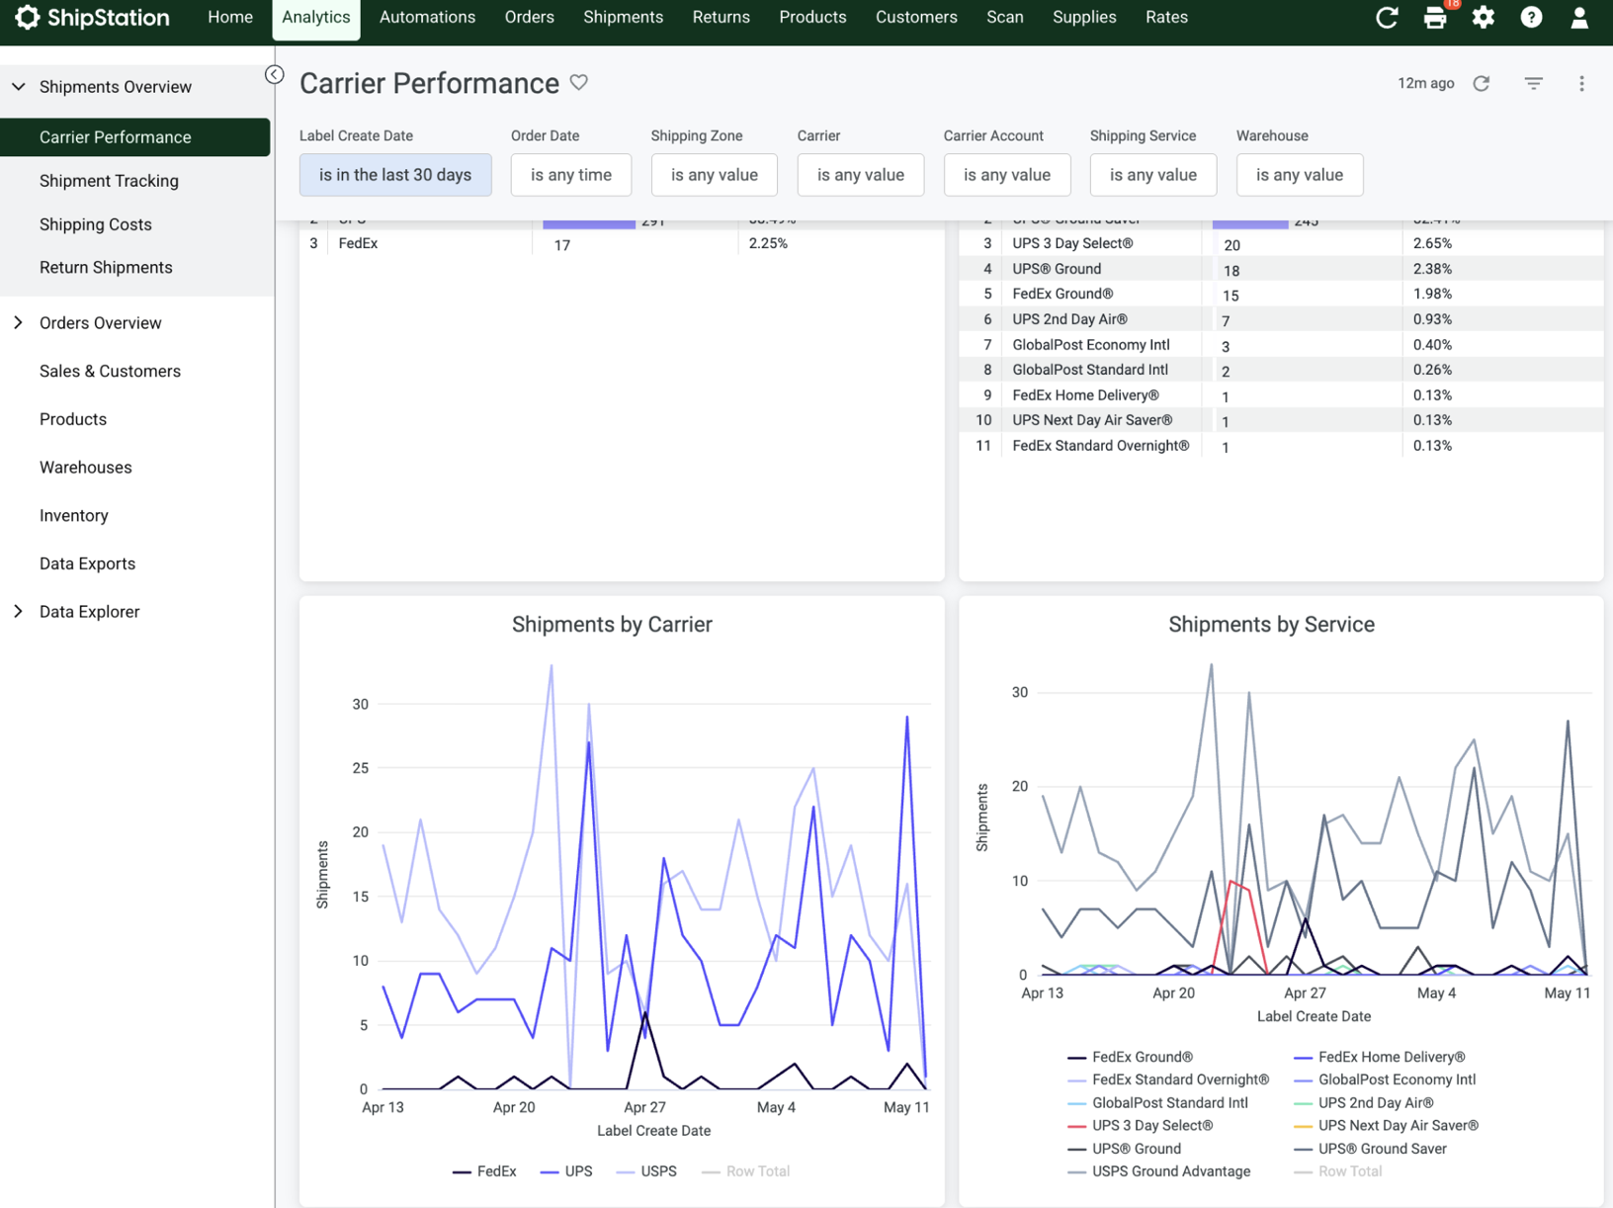Open the Warehouse filter dropdown
The width and height of the screenshot is (1613, 1208).
(1299, 175)
